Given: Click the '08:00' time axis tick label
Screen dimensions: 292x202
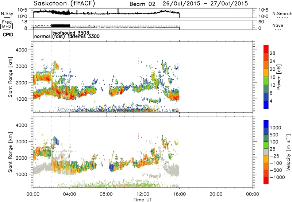Looking at the screenshot, I should point(106,194).
